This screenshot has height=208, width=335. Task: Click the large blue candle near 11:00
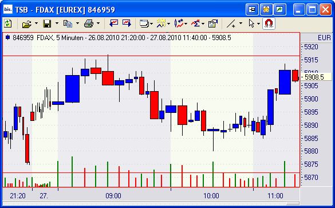(285, 82)
